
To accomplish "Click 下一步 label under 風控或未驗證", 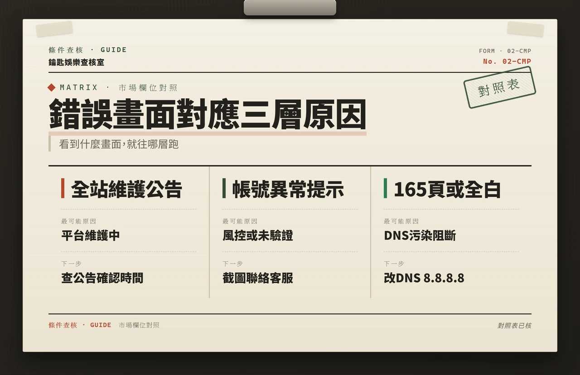I will [x=232, y=263].
